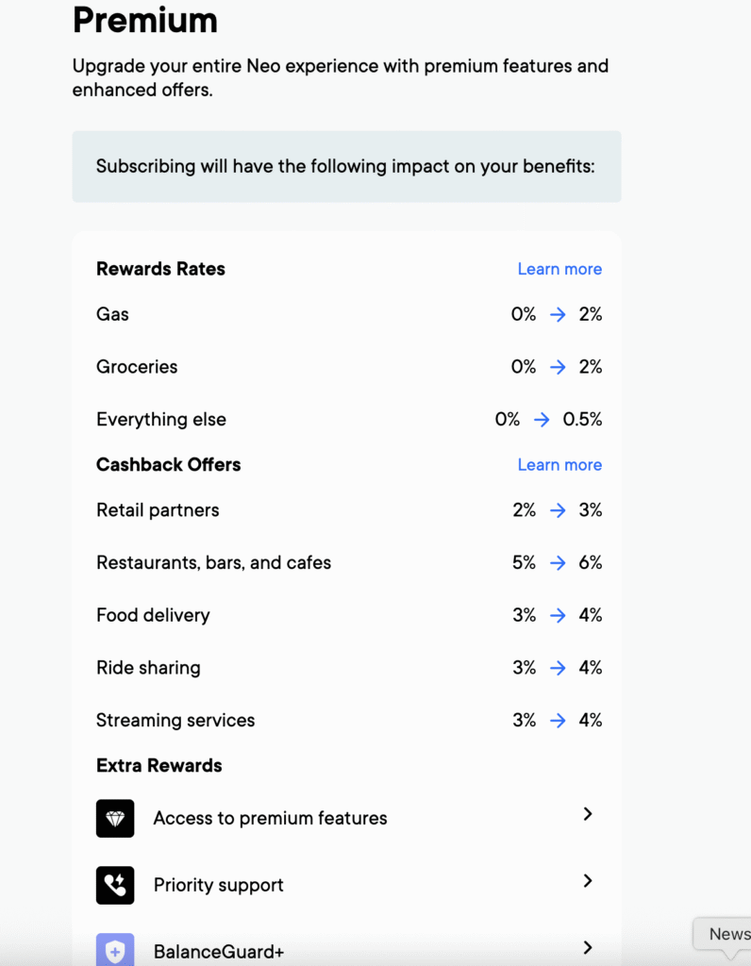751x966 pixels.
Task: Click the Priority support phone icon
Action: (115, 885)
